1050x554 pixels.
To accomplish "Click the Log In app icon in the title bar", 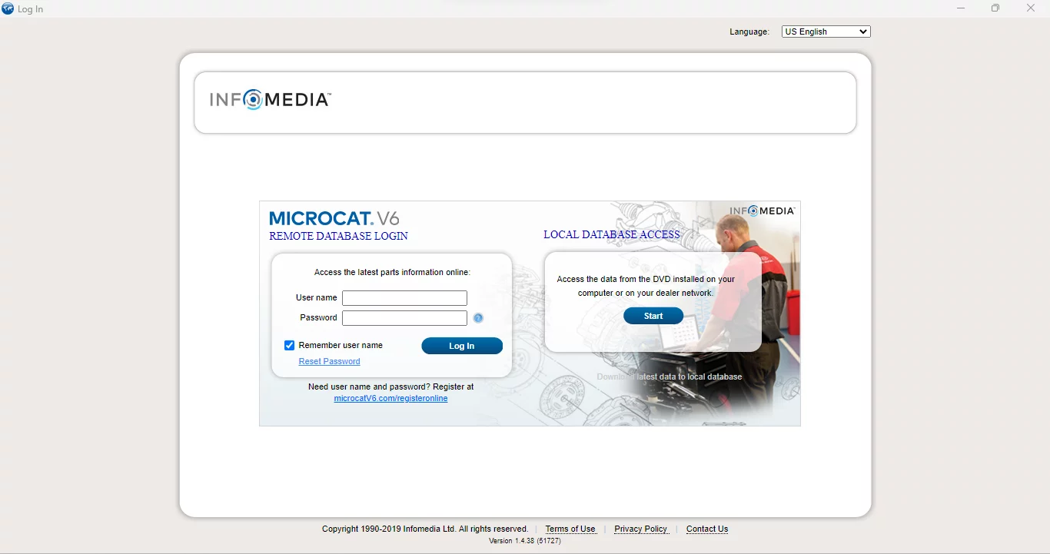I will (x=8, y=8).
